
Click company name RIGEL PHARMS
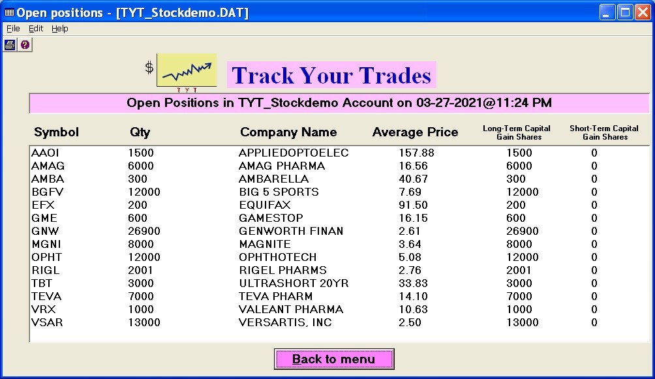(282, 270)
